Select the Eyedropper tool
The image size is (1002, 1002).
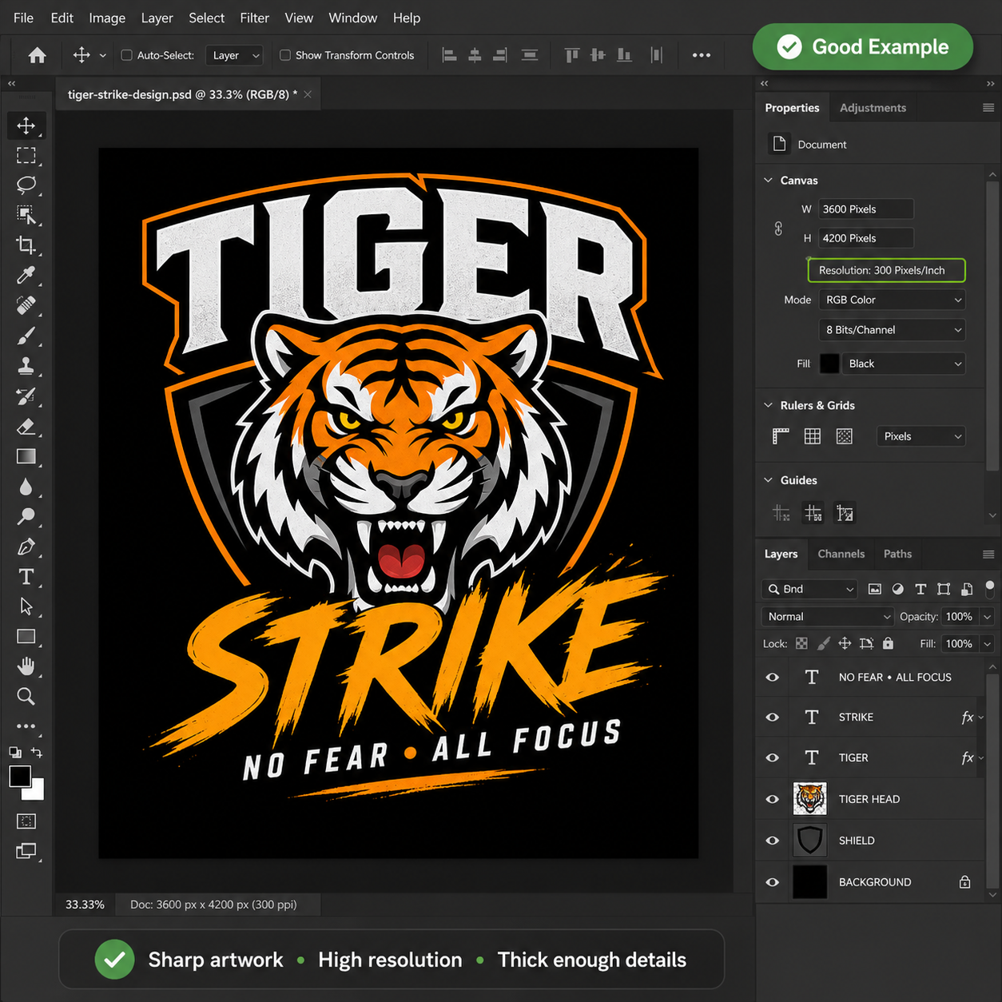[x=26, y=276]
